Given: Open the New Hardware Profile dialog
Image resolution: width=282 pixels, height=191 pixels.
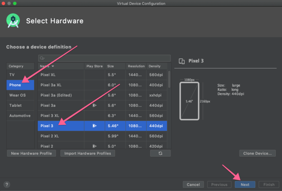Looking at the screenshot, I should point(31,153).
